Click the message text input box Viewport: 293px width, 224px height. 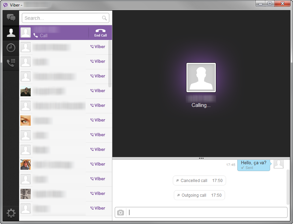207,212
